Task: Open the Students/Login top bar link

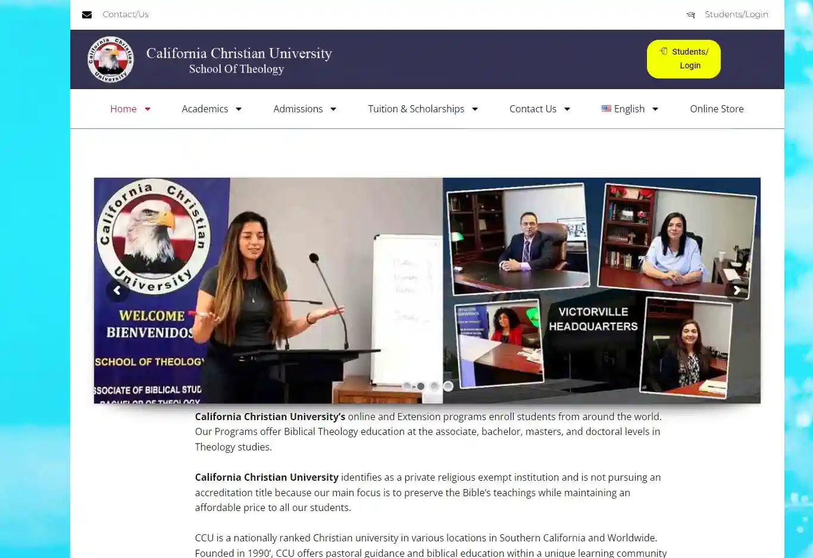Action: (x=736, y=14)
